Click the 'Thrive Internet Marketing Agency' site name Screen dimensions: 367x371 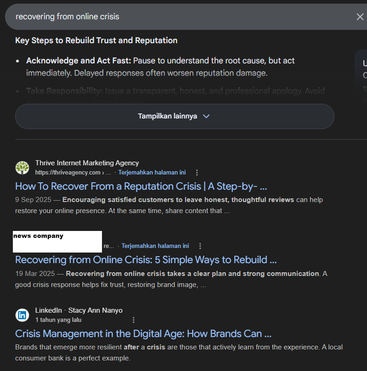(x=87, y=163)
